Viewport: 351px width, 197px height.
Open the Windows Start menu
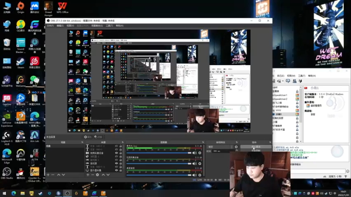[x=4, y=193]
